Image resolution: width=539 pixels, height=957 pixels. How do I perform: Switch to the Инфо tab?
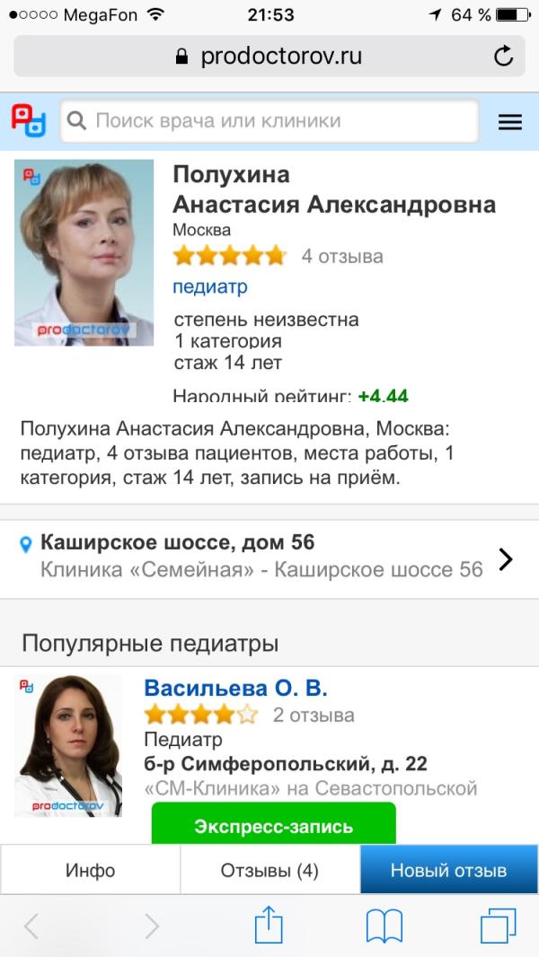tap(91, 870)
